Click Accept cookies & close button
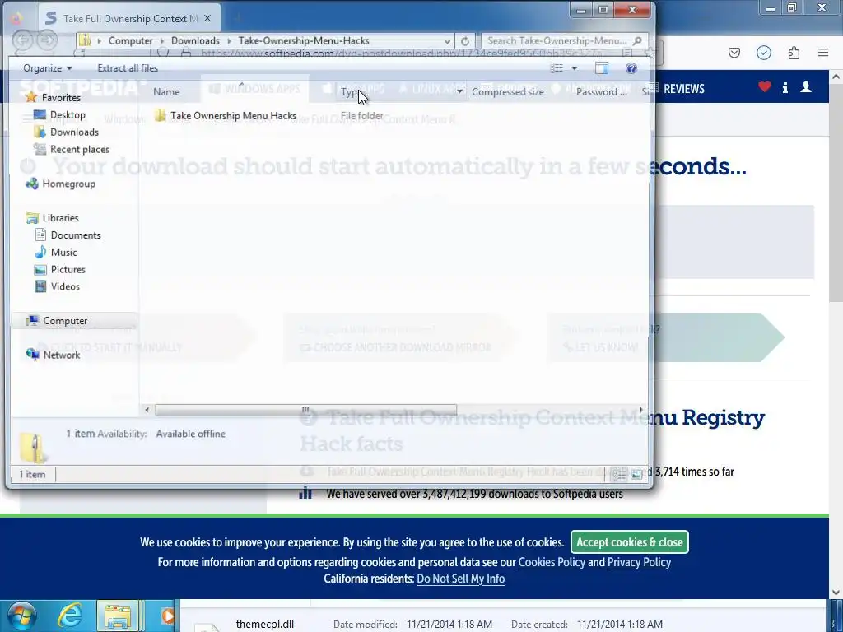This screenshot has height=632, width=843. 630,542
